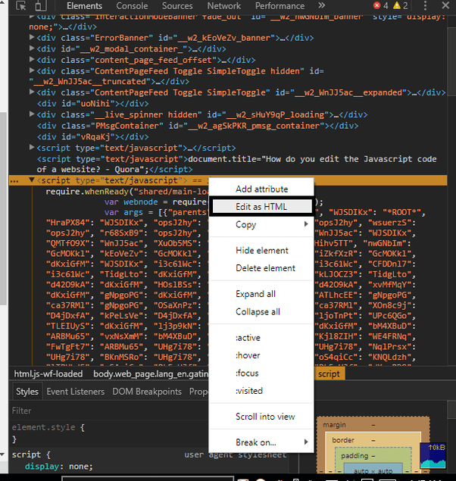Select the Styles pane tab
This screenshot has width=456, height=481.
tap(27, 392)
